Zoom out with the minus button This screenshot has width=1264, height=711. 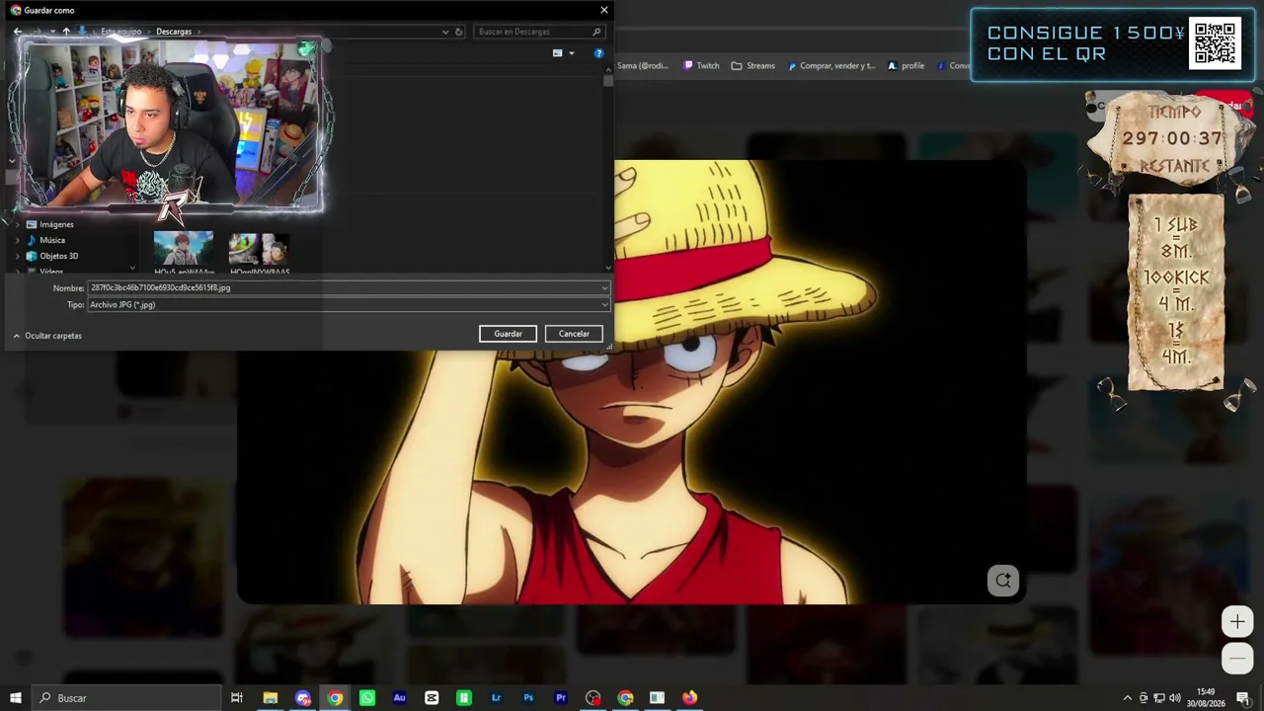(x=1237, y=658)
